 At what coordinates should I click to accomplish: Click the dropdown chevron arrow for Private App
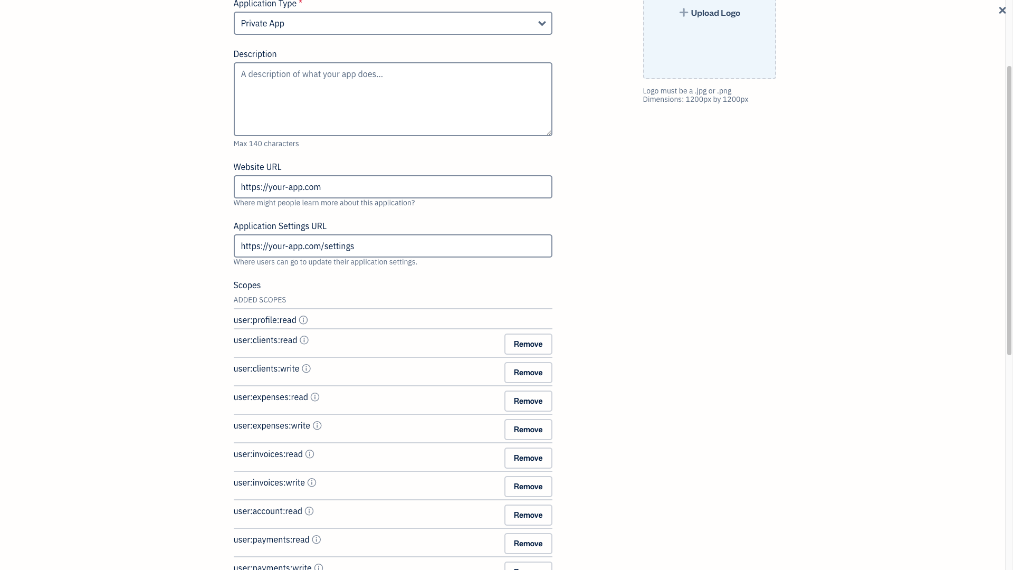pyautogui.click(x=542, y=23)
